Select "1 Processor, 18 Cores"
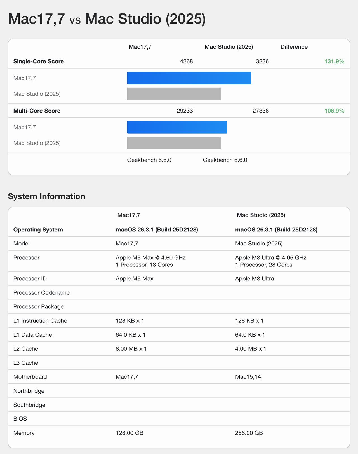 coord(144,265)
